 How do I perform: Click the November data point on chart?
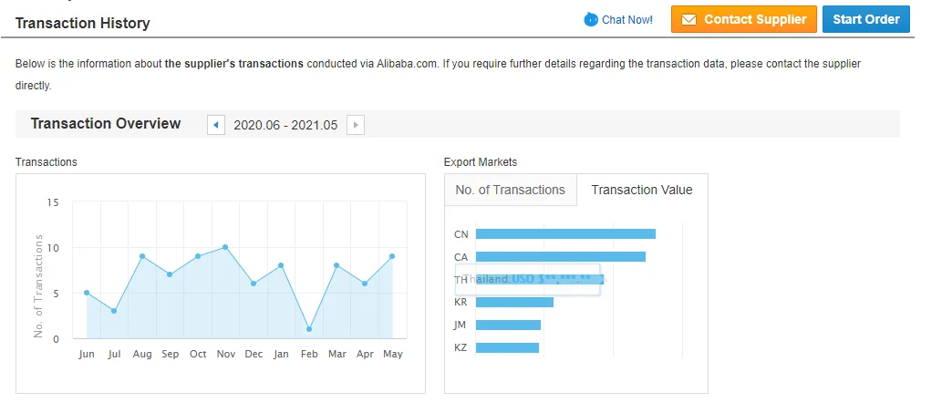(225, 247)
